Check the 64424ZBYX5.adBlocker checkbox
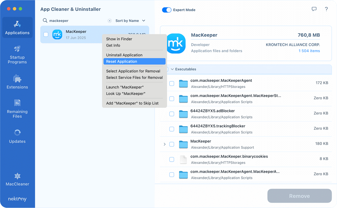This screenshot has width=337, height=208. [x=172, y=114]
